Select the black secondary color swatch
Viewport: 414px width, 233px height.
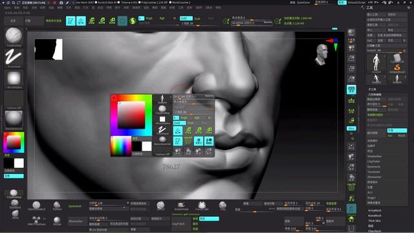click(8, 163)
